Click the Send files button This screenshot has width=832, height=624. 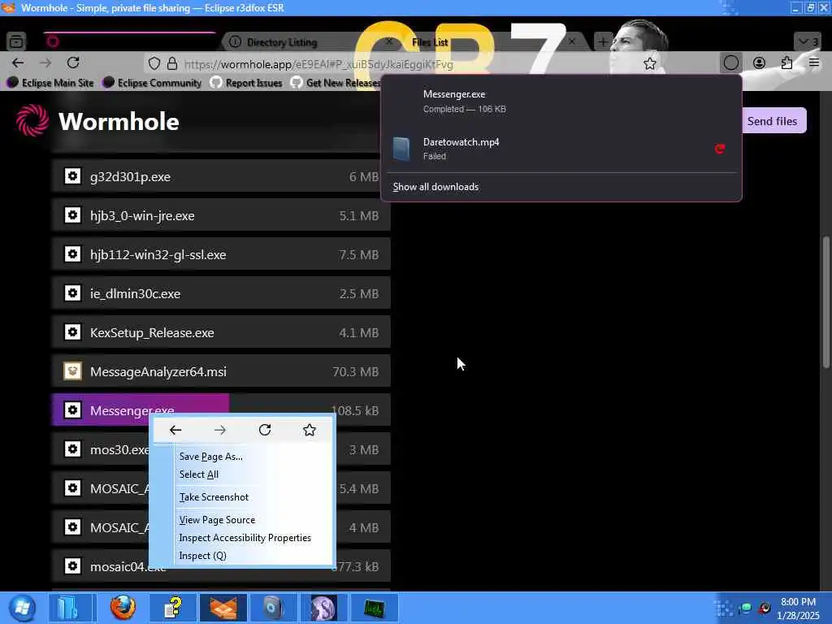(772, 121)
